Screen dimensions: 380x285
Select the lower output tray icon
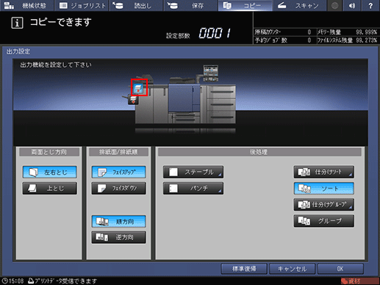[x=133, y=100]
